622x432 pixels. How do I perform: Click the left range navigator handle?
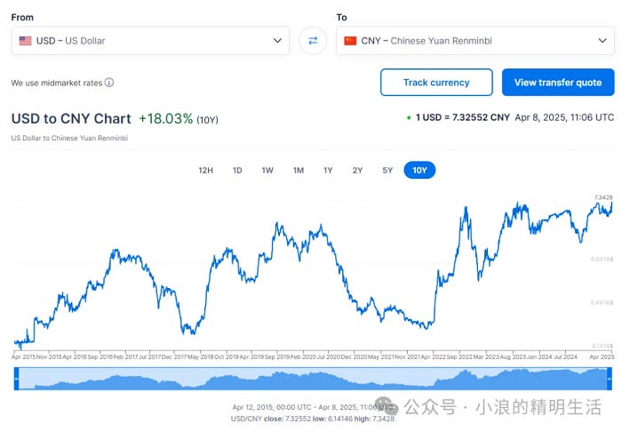click(16, 379)
